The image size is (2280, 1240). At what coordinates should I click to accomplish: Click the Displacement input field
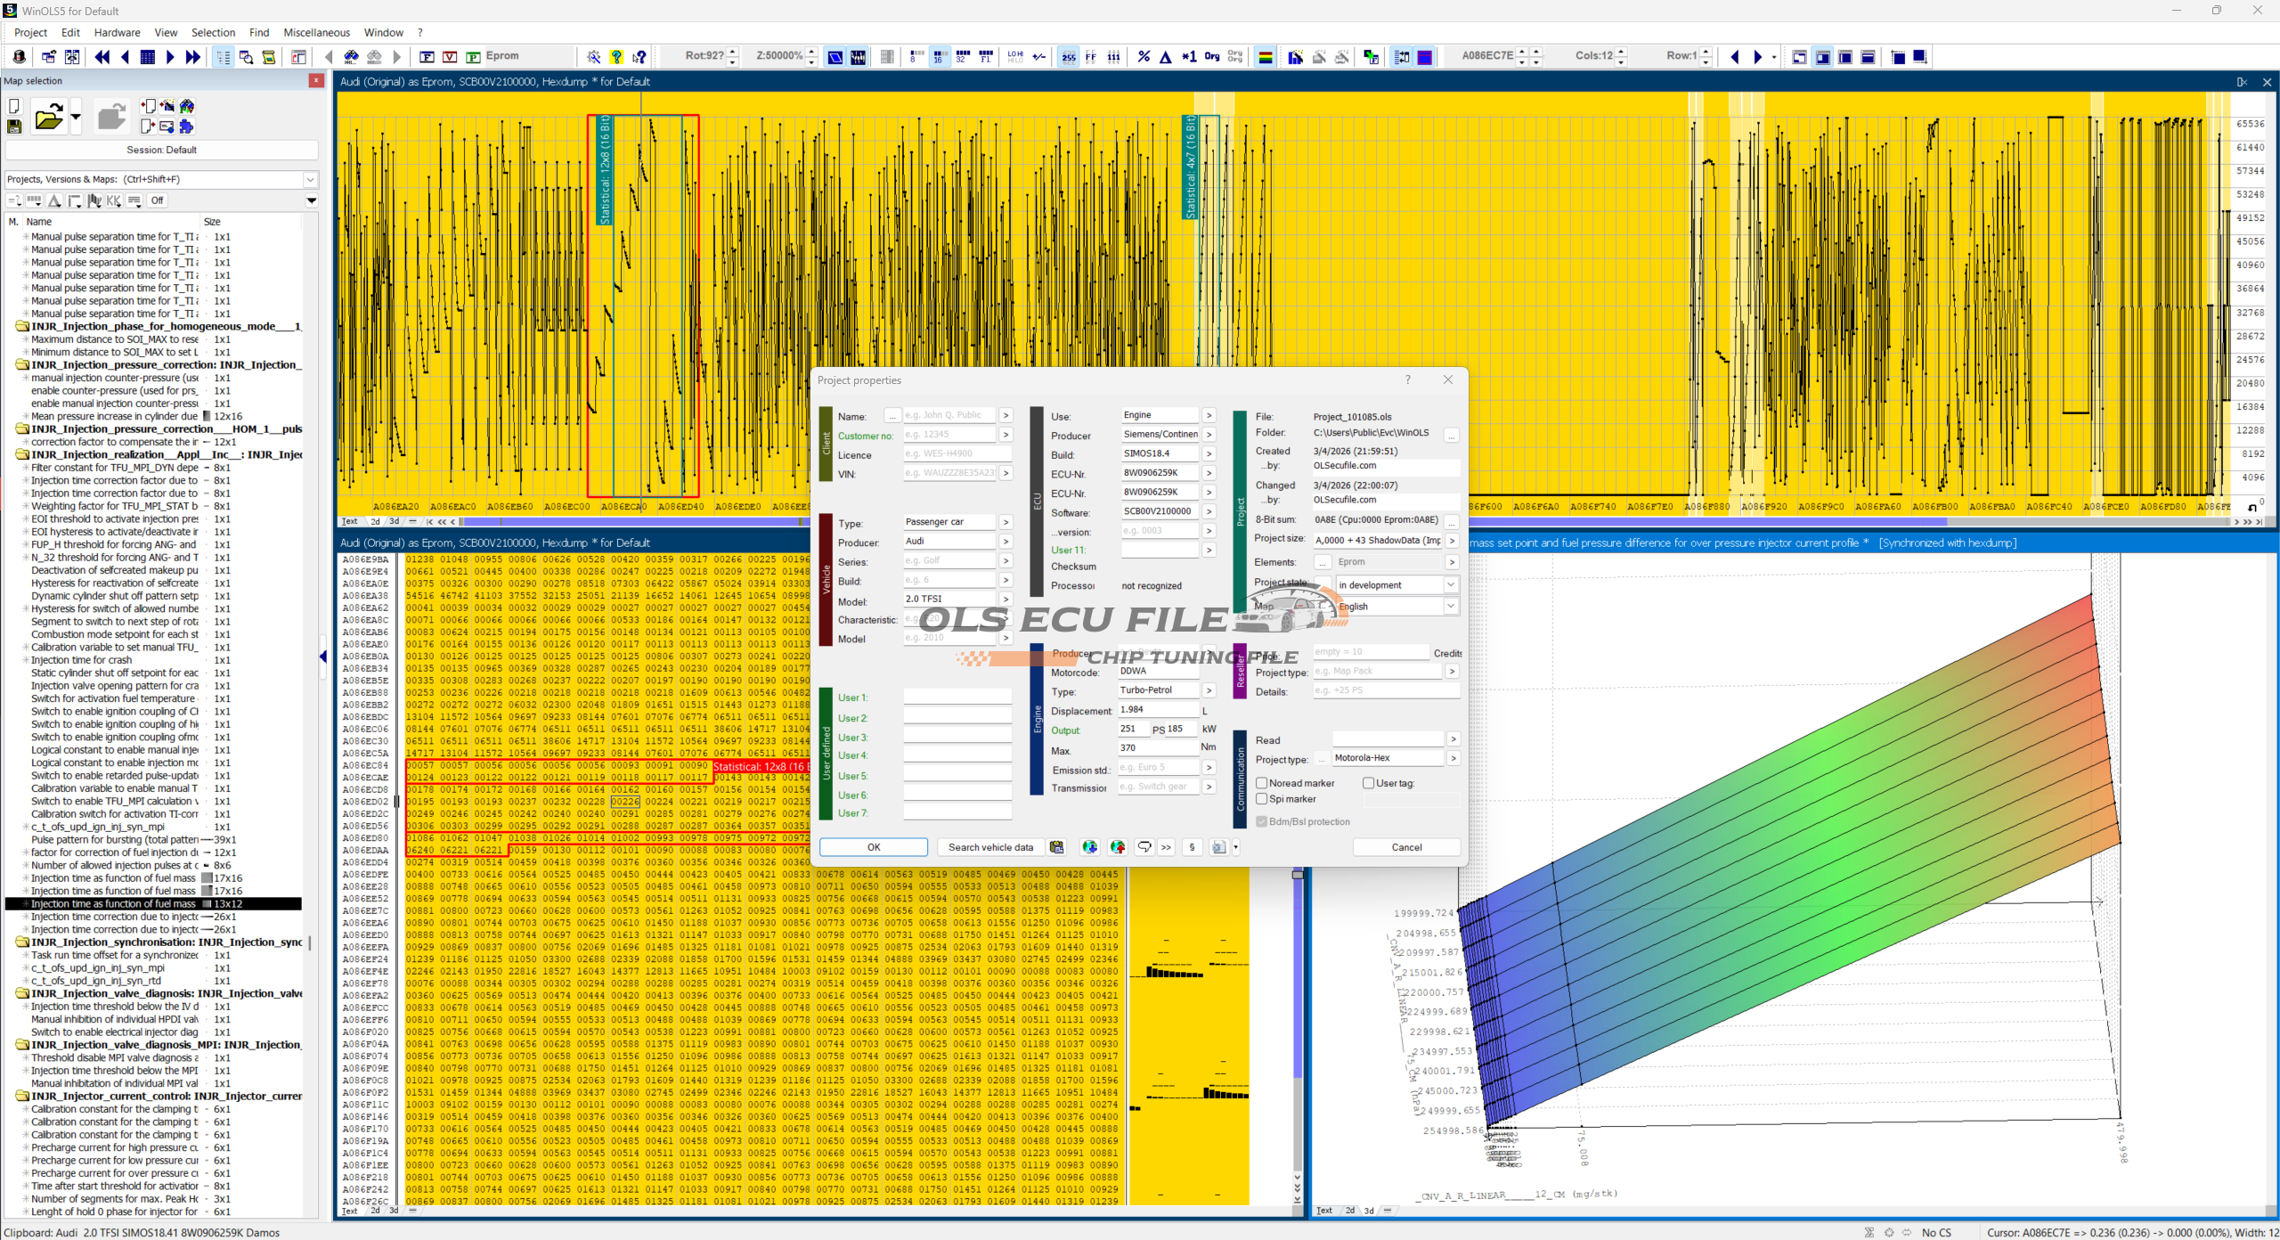pos(1158,710)
